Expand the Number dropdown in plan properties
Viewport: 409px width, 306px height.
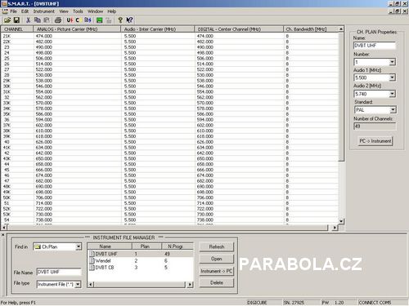pyautogui.click(x=392, y=62)
